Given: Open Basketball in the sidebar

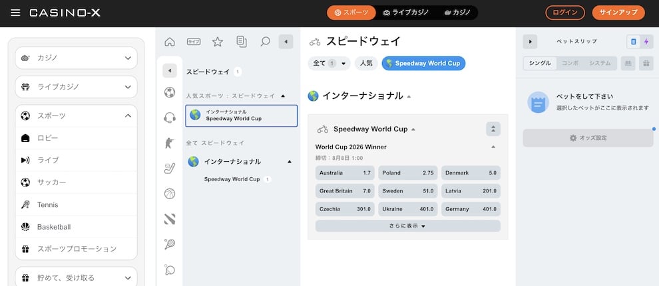Looking at the screenshot, I should [x=76, y=227].
